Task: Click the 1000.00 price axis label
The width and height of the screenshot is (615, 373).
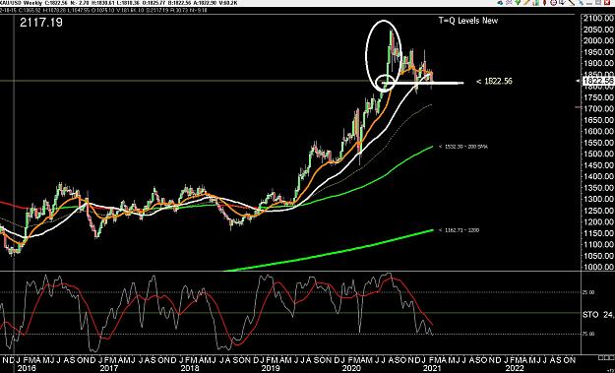Action: point(598,267)
